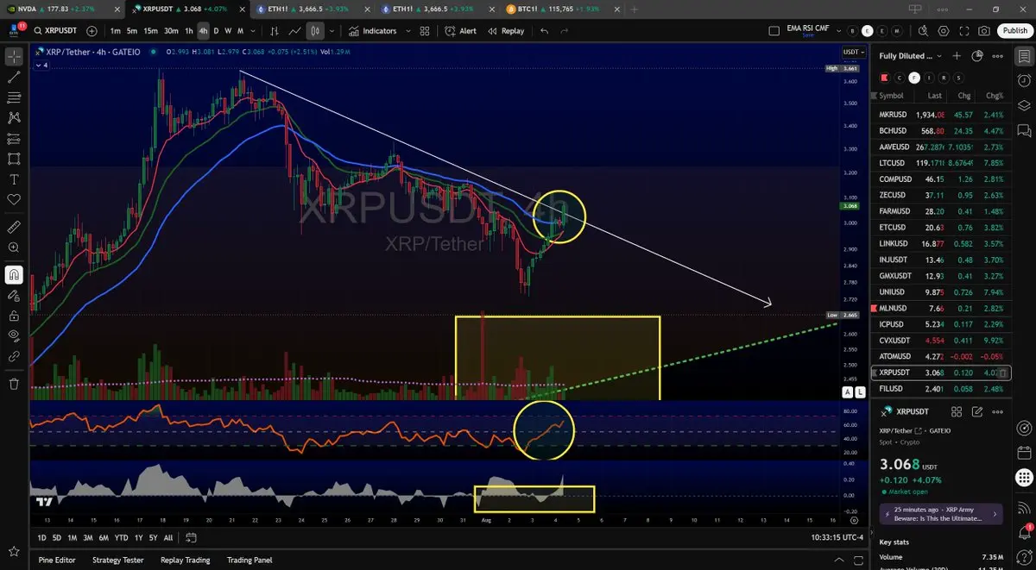Start bar Replay mode

pos(506,31)
